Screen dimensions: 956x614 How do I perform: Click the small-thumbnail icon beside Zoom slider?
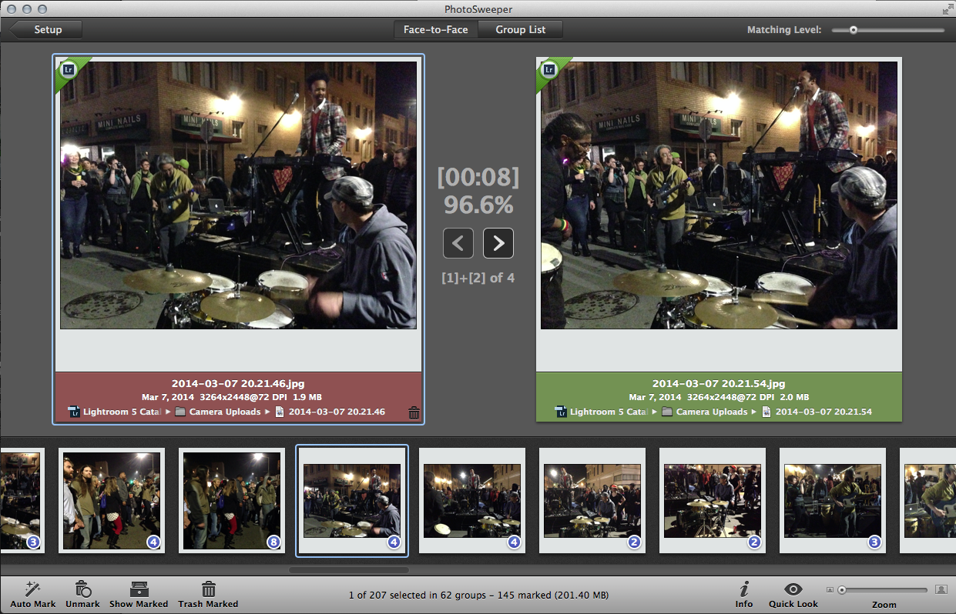[x=830, y=590]
